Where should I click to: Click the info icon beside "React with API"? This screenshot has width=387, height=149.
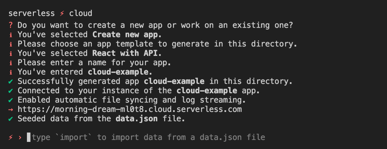[x=11, y=53]
